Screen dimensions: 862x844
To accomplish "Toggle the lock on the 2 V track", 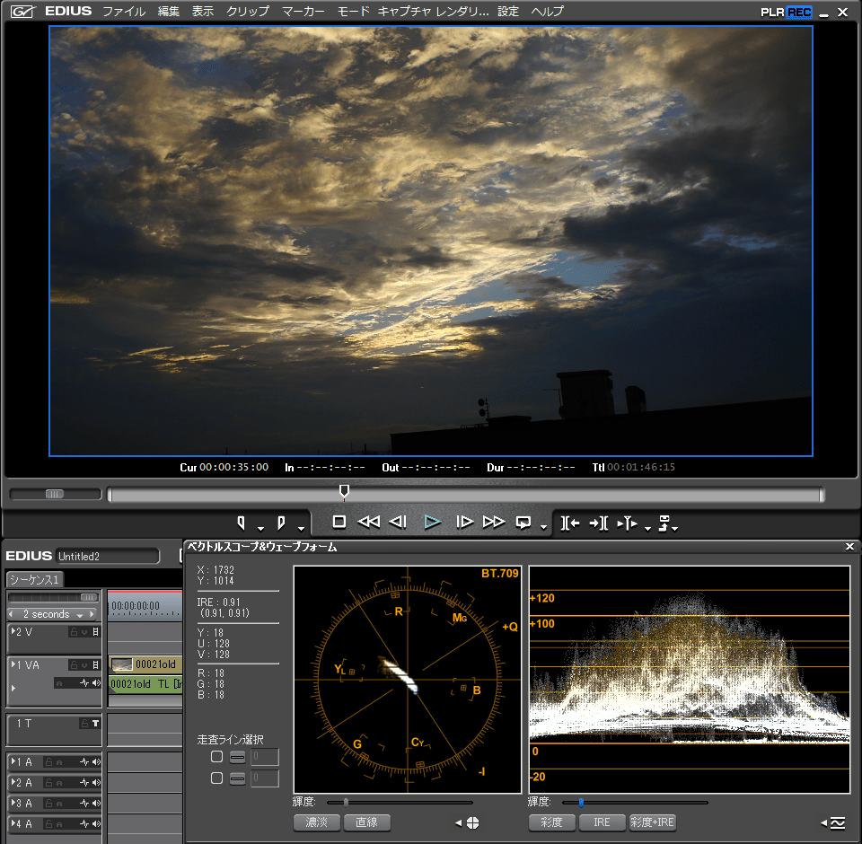I will click(75, 632).
